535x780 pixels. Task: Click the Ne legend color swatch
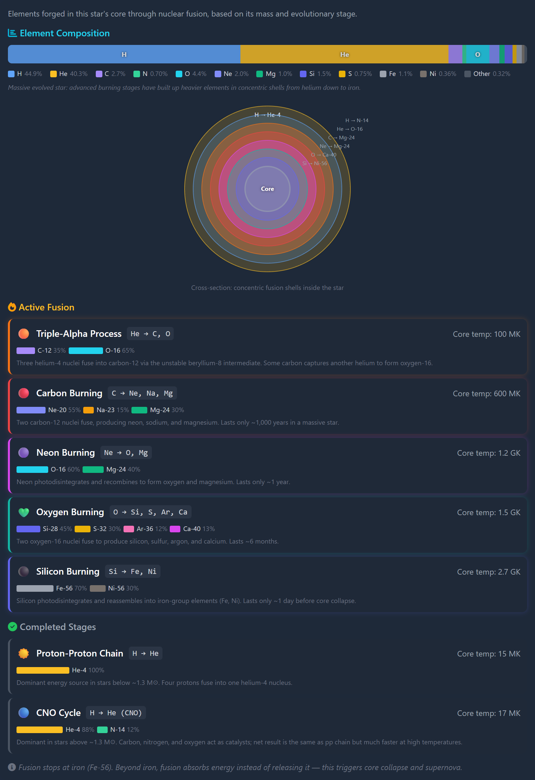pyautogui.click(x=218, y=74)
